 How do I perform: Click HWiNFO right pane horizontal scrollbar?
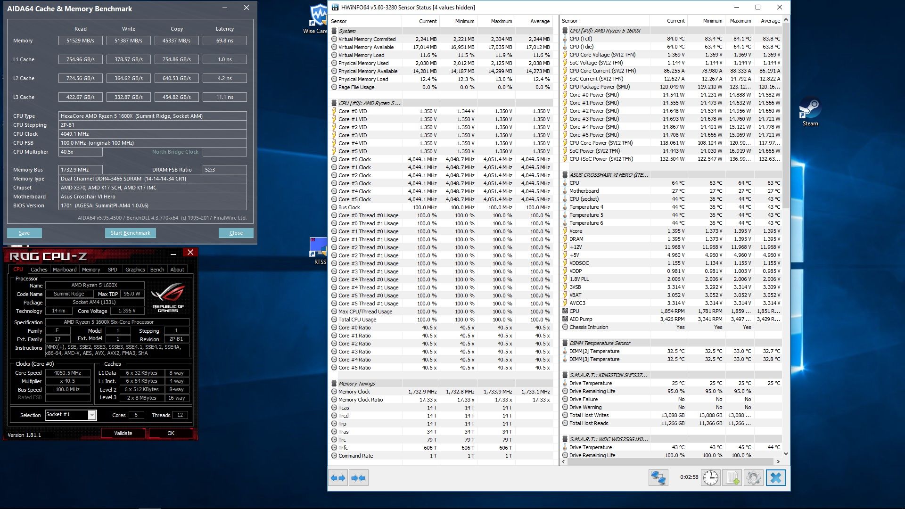669,462
